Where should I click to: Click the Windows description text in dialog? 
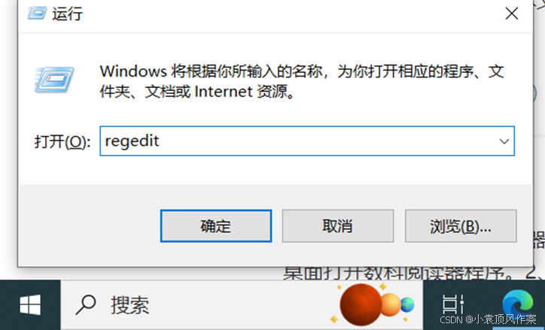(302, 81)
